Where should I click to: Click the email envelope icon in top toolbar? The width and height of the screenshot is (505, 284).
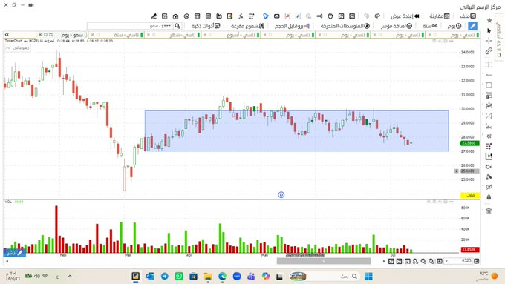pos(277,16)
